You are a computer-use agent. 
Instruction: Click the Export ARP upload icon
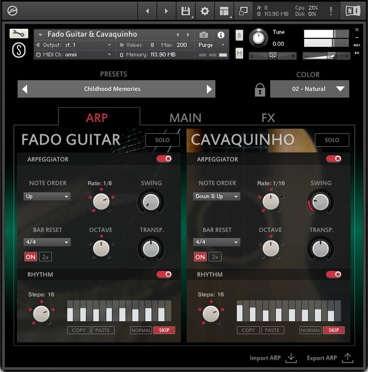[x=348, y=358]
